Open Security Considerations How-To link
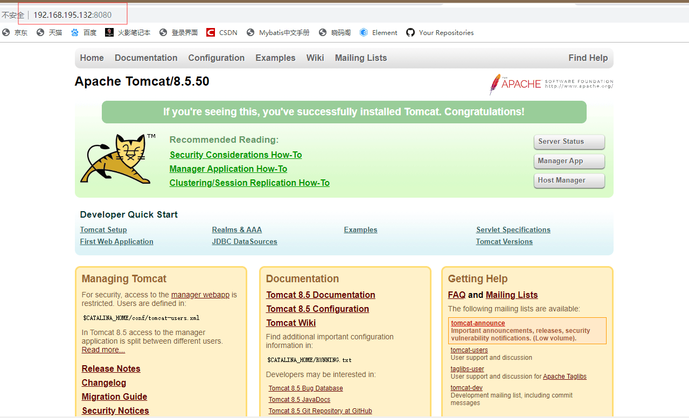 236,155
